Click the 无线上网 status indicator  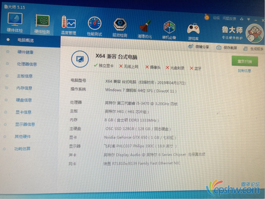tap(129, 66)
